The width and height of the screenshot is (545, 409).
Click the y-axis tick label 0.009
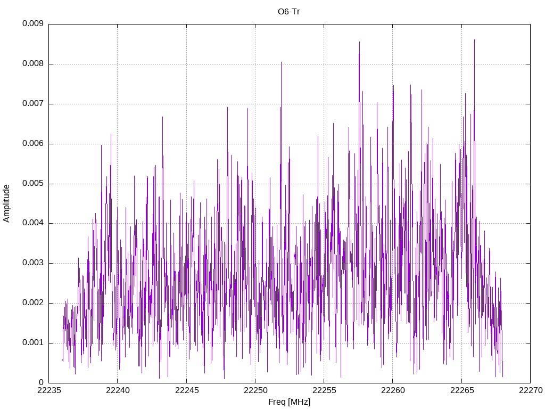pos(32,23)
